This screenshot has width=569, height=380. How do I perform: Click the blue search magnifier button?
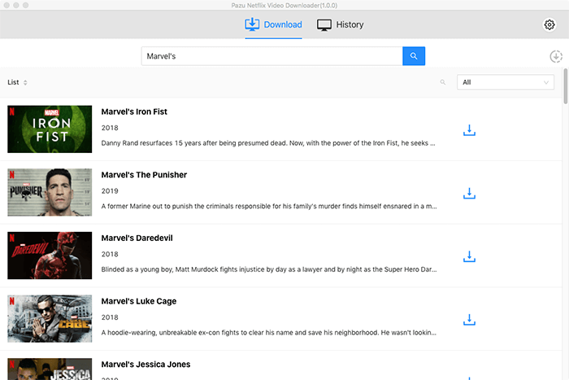(x=414, y=56)
